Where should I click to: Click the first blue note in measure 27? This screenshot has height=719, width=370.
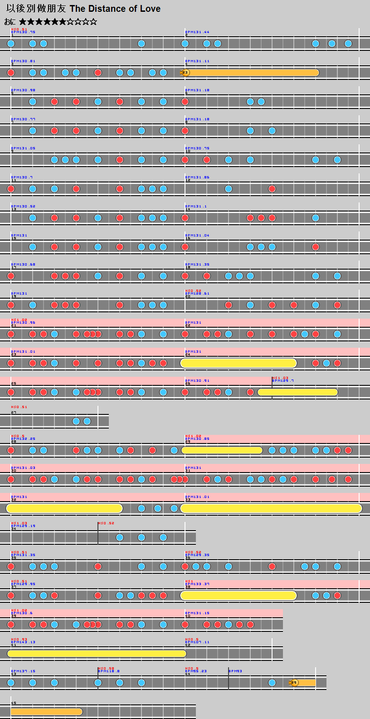(76, 421)
